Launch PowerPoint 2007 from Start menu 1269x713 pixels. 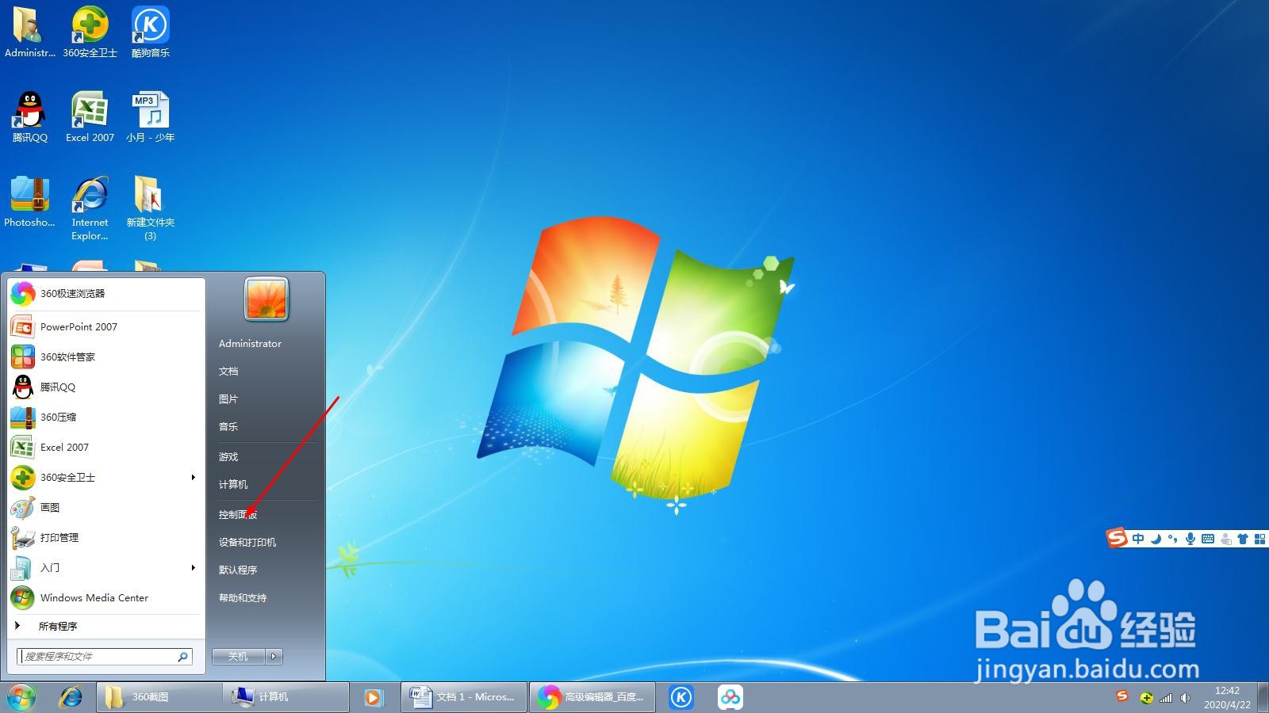coord(106,326)
